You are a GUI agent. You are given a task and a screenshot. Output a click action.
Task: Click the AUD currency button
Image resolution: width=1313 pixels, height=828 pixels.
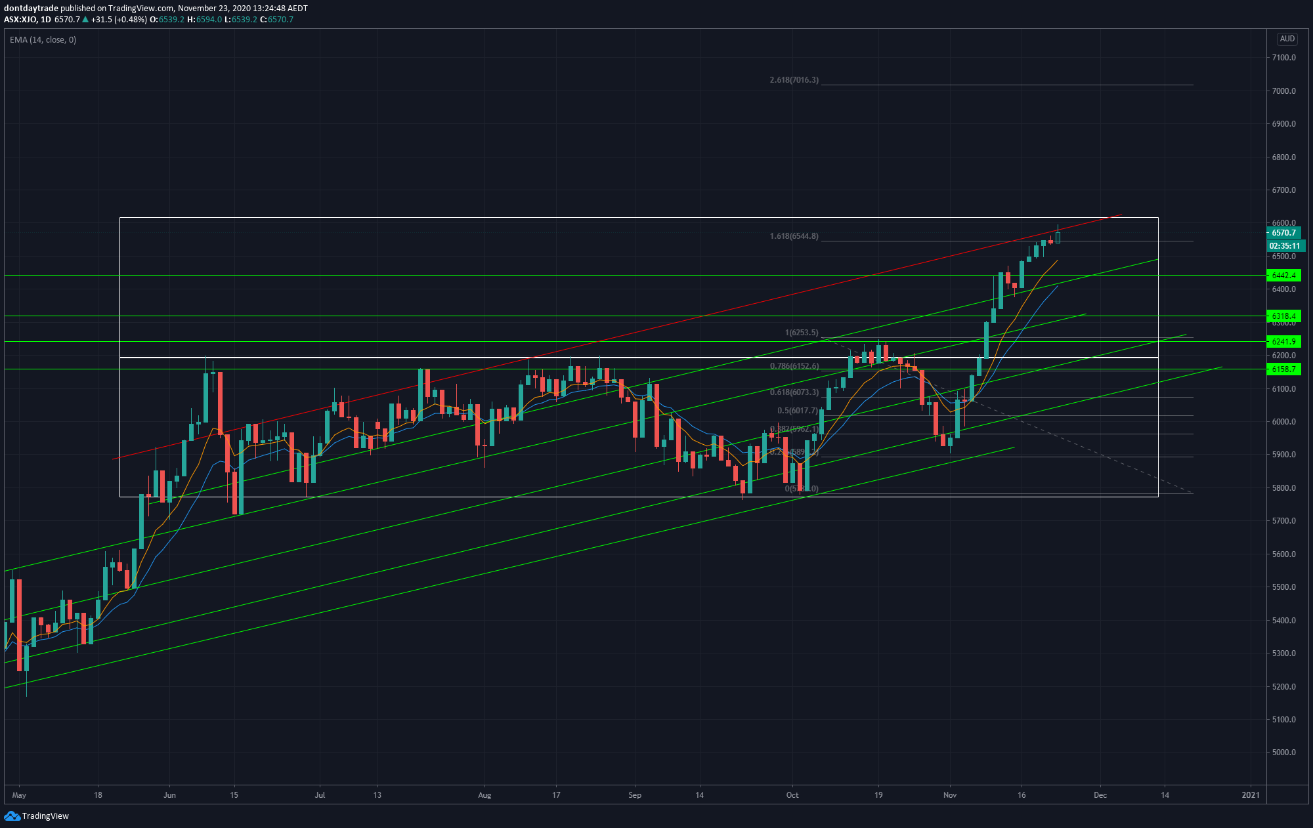coord(1287,39)
